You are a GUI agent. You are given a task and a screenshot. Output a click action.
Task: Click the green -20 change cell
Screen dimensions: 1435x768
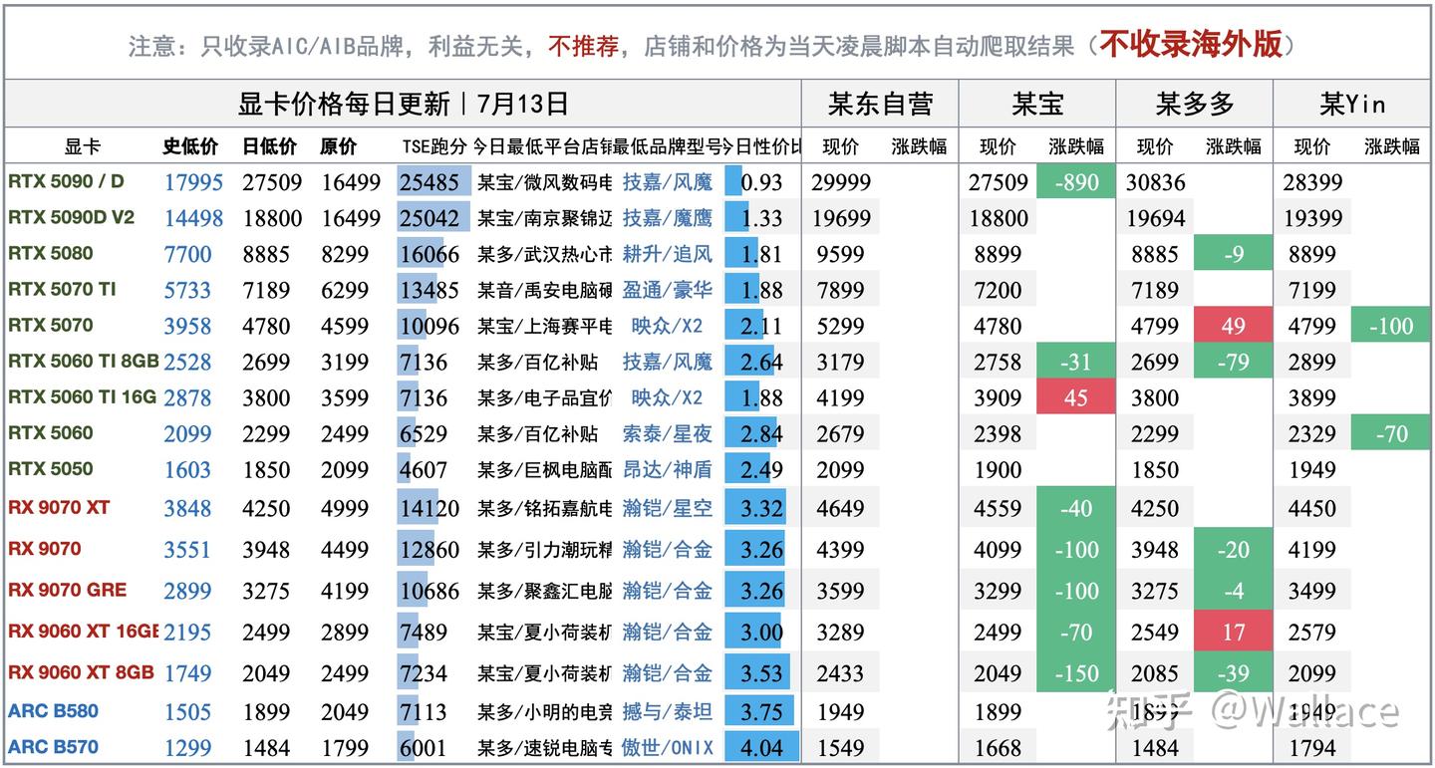[1233, 549]
